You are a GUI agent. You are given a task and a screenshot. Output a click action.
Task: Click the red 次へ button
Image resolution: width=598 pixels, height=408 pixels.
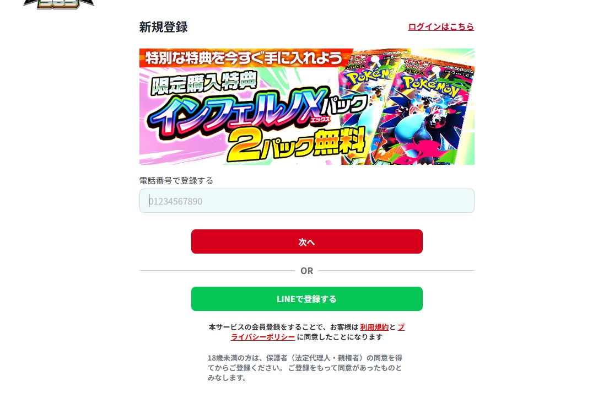(x=306, y=241)
